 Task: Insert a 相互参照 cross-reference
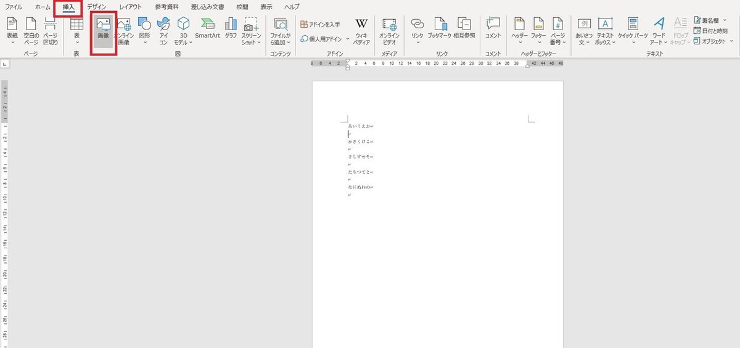pos(464,29)
